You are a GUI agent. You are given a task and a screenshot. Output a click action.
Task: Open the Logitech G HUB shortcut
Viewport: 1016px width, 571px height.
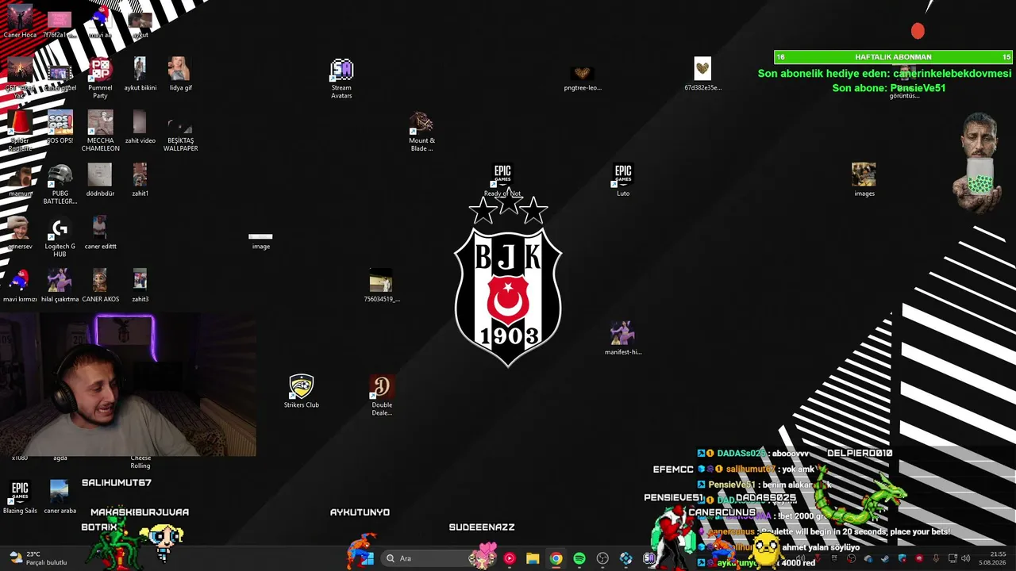pyautogui.click(x=60, y=237)
